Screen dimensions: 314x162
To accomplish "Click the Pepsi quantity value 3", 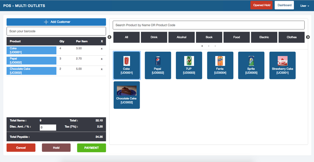I will 60,59.
